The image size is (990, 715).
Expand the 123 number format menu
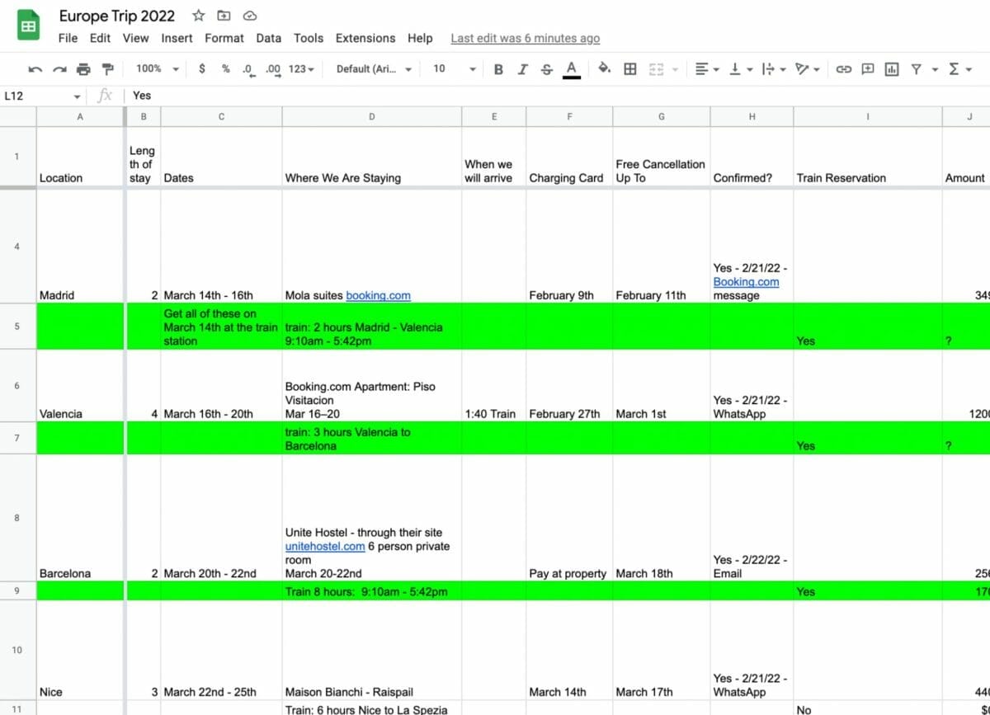299,69
